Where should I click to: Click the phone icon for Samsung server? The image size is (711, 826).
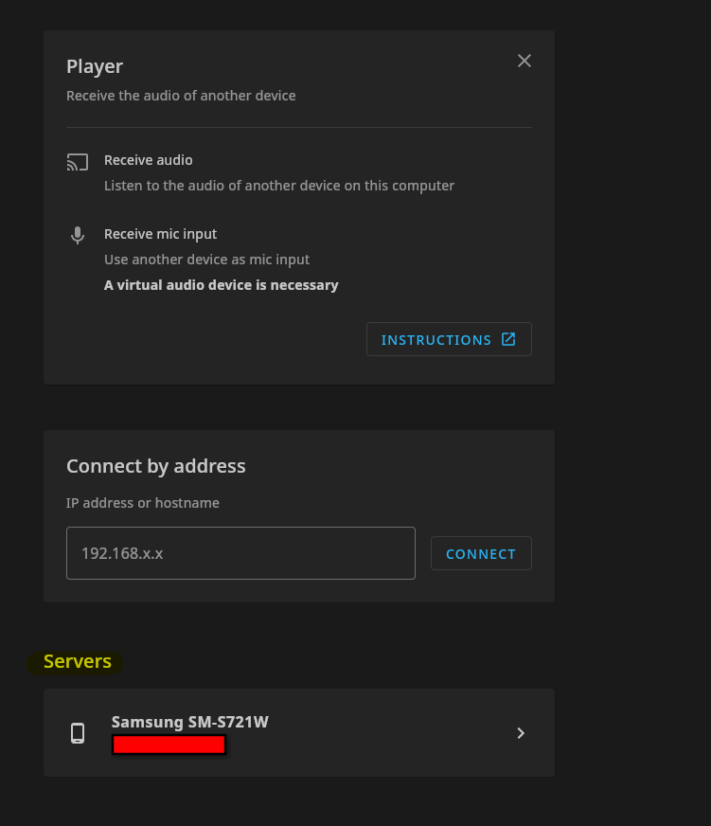coord(78,733)
